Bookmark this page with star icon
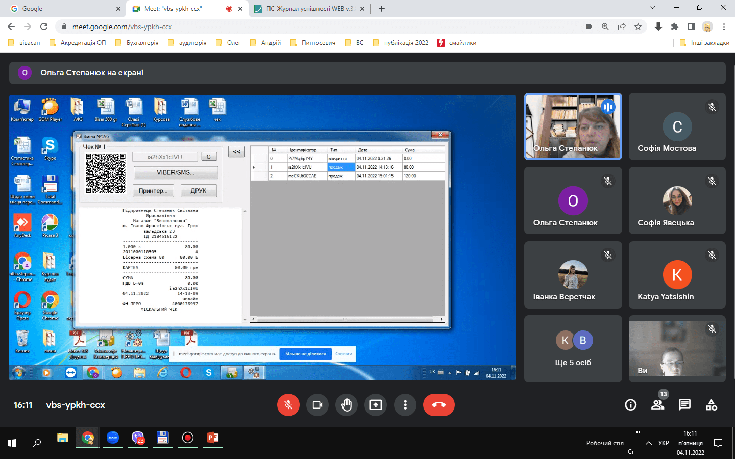 coord(638,27)
